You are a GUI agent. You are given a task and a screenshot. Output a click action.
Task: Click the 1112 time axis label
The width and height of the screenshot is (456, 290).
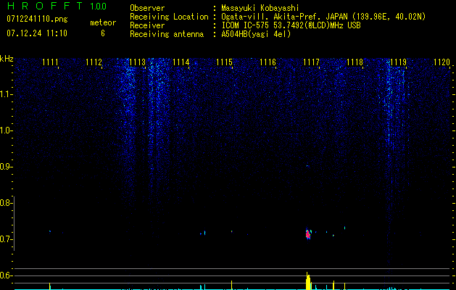point(94,62)
